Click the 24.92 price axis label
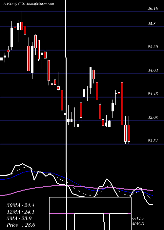The height and width of the screenshot is (230, 164). (x=153, y=71)
